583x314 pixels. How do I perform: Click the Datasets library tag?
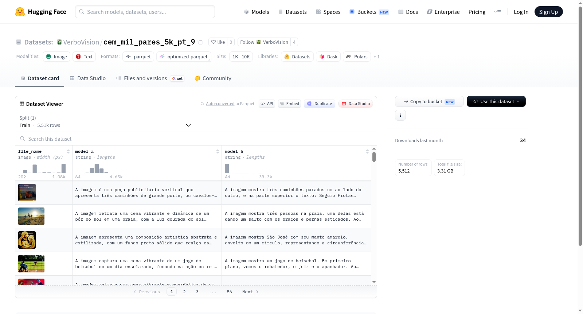point(297,57)
